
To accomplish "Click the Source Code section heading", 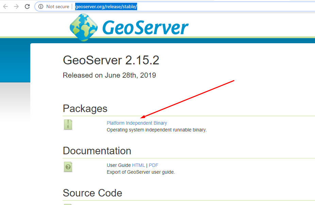I will (92, 193).
